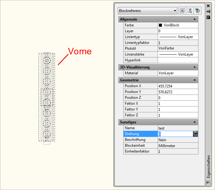Click the Select Objects icon
The image size is (215, 190).
[x=190, y=11]
